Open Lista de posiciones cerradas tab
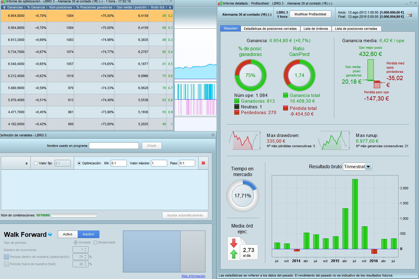This screenshot has width=419, height=279. 356,29
